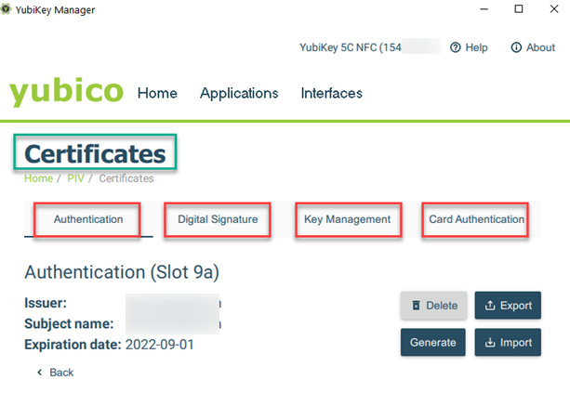570x393 pixels.
Task: Click the yubico logo
Action: click(x=66, y=92)
